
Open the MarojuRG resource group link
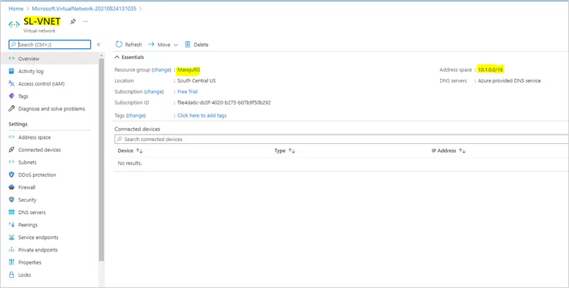(188, 70)
